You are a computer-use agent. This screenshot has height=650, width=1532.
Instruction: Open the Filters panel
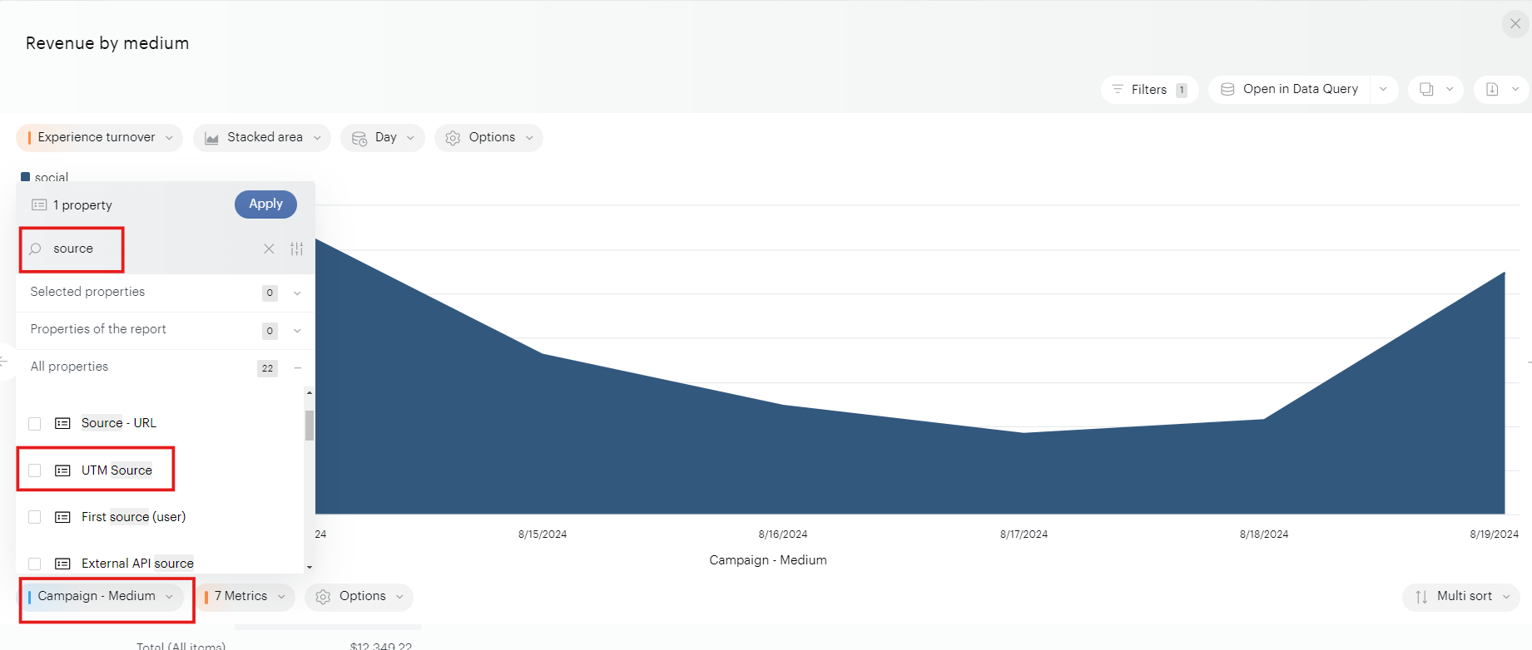coord(1149,90)
